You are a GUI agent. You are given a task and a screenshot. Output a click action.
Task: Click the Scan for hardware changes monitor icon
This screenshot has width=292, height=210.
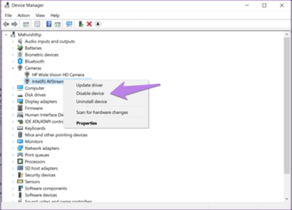coord(69,24)
